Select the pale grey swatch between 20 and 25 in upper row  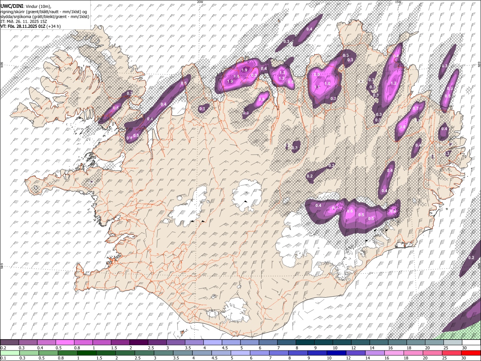tap(434, 343)
